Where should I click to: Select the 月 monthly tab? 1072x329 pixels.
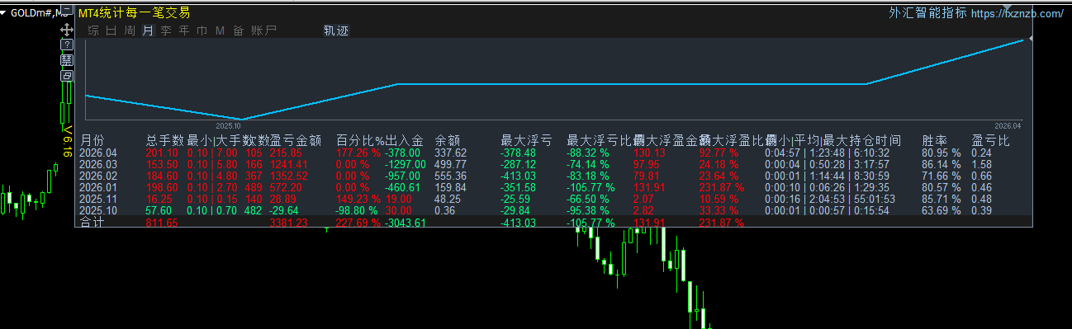tap(148, 31)
